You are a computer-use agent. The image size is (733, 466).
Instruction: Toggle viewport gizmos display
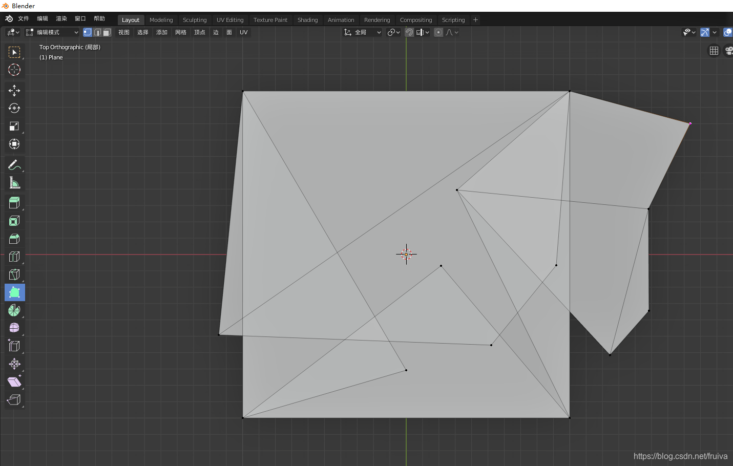[x=705, y=32]
